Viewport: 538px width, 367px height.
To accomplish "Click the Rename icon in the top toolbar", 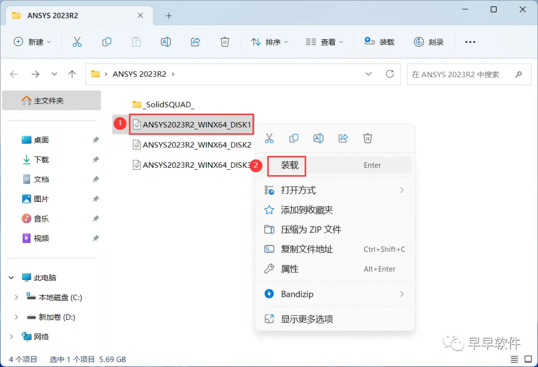I will 166,42.
